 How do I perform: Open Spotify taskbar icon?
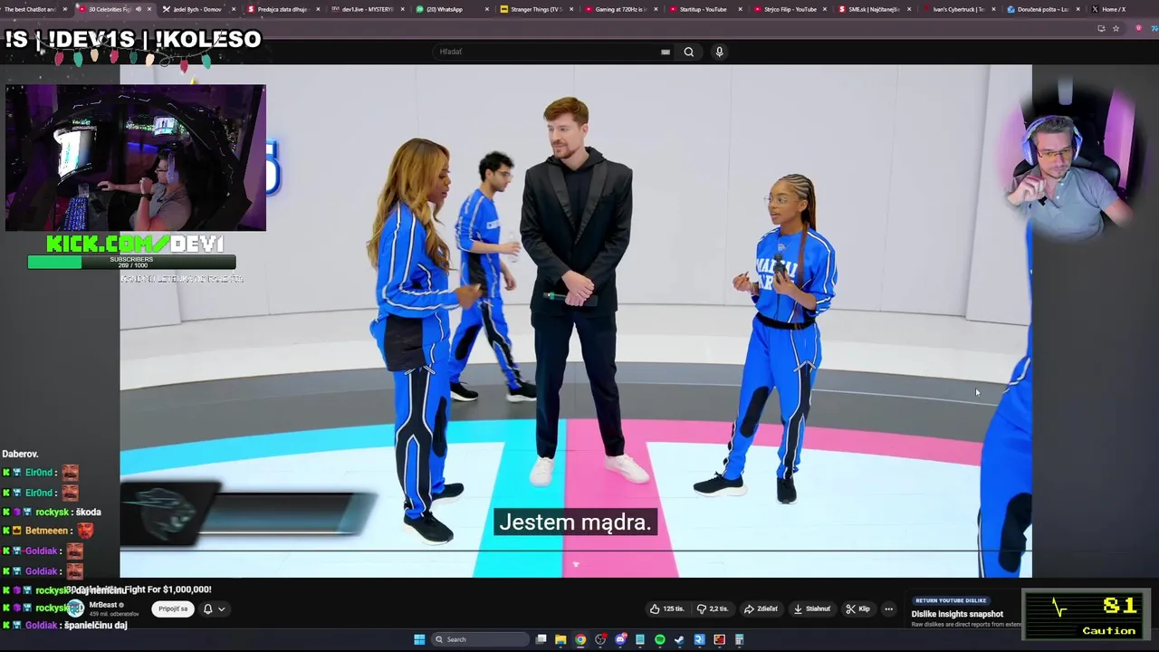click(660, 639)
